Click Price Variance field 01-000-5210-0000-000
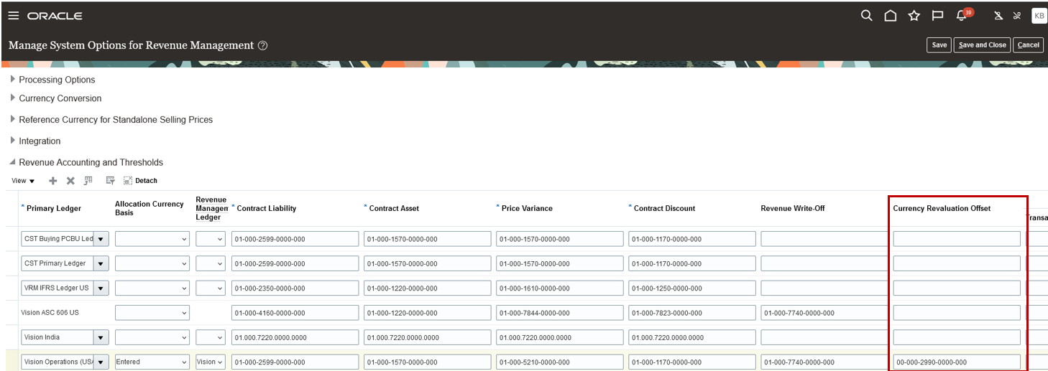1048x371 pixels. click(559, 362)
